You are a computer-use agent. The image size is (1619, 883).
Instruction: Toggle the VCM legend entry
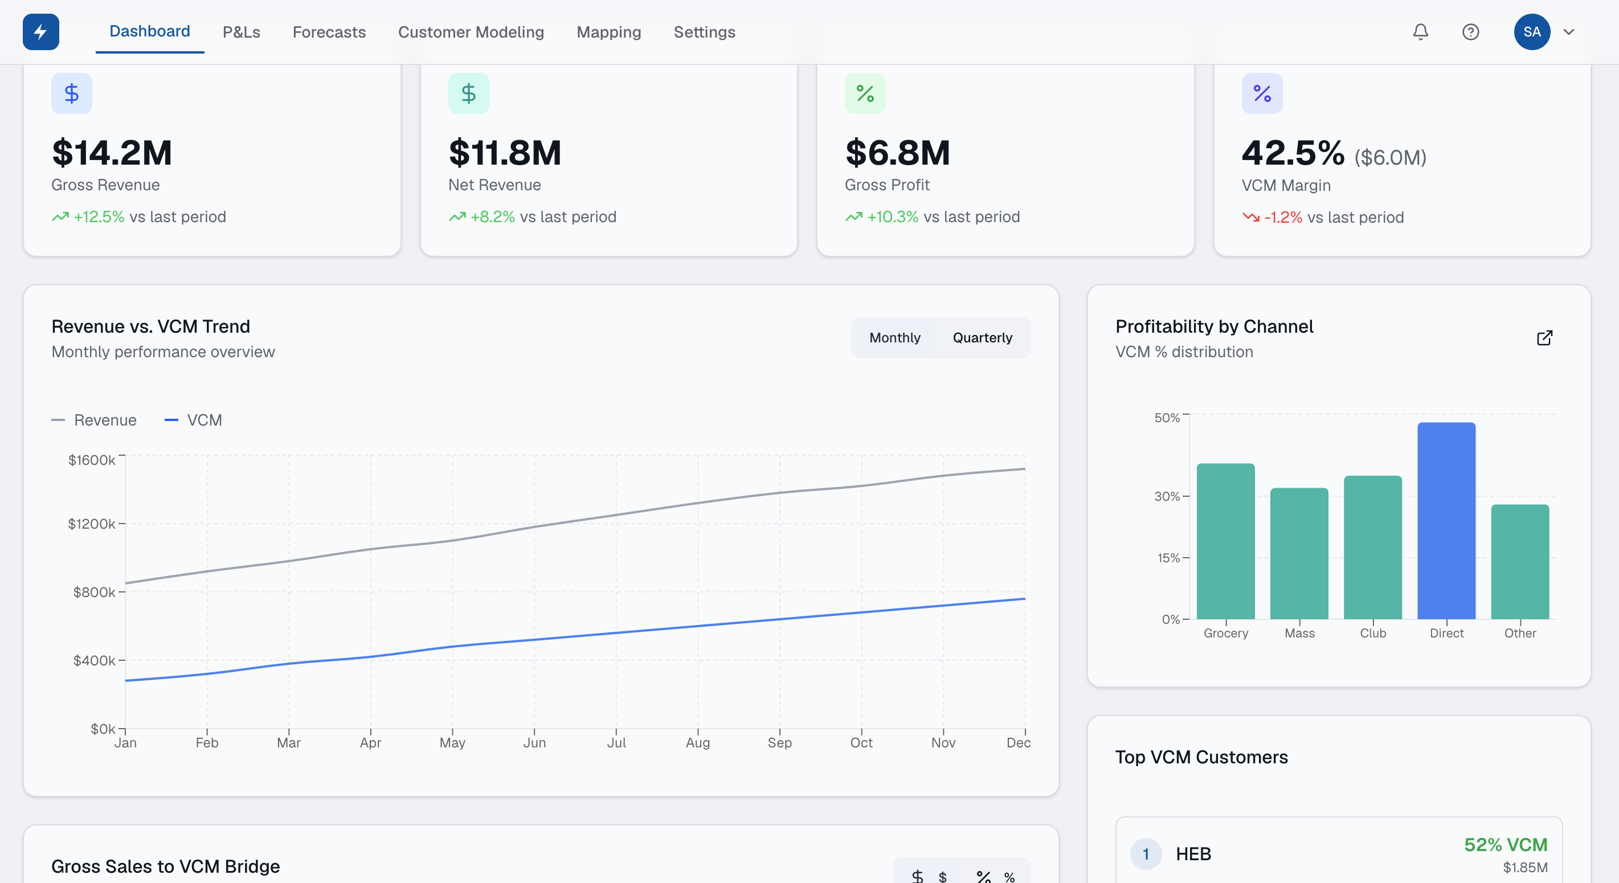pyautogui.click(x=194, y=420)
